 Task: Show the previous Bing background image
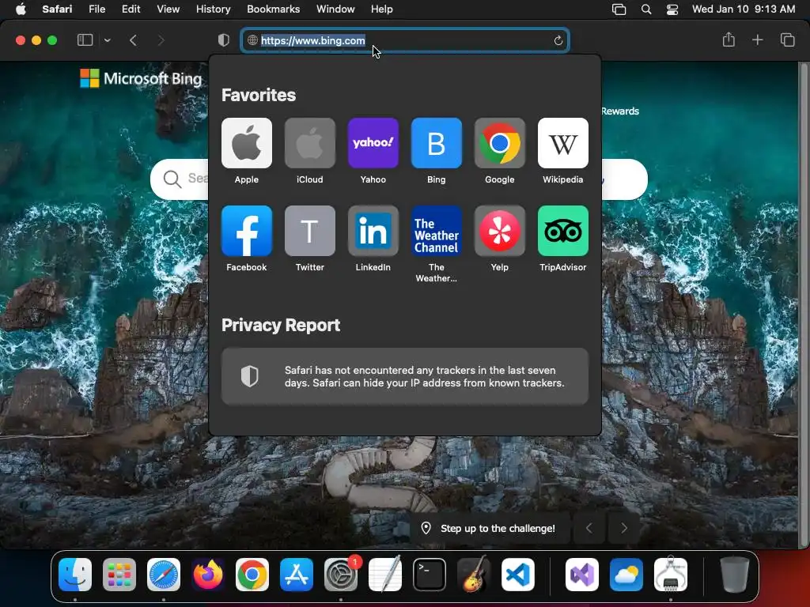tap(589, 528)
